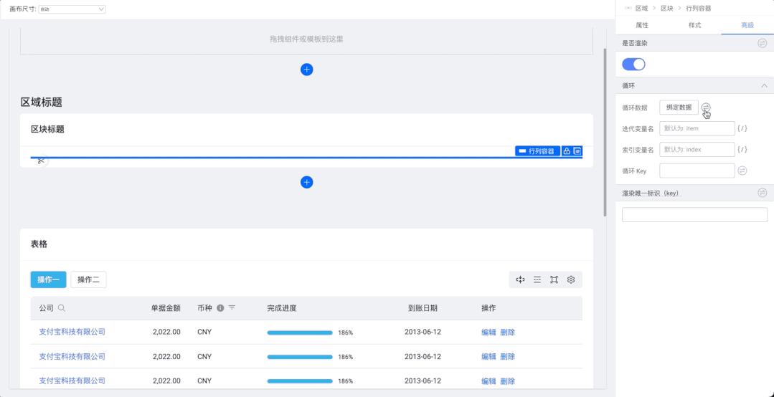Collapse the 循环 section
This screenshot has height=397, width=774.
pyautogui.click(x=763, y=86)
